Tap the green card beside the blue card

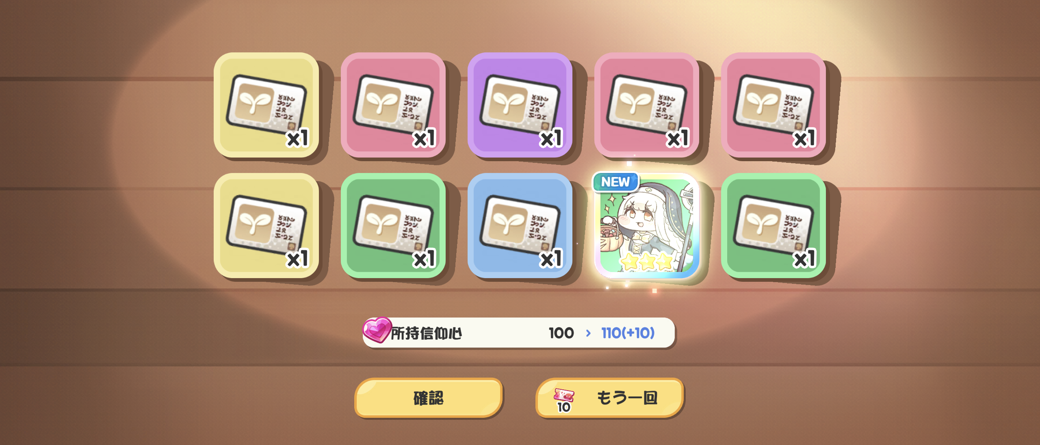(393, 226)
